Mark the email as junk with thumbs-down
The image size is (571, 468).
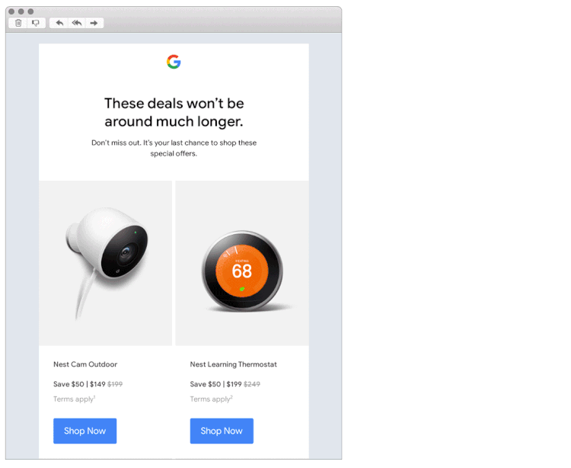(36, 23)
